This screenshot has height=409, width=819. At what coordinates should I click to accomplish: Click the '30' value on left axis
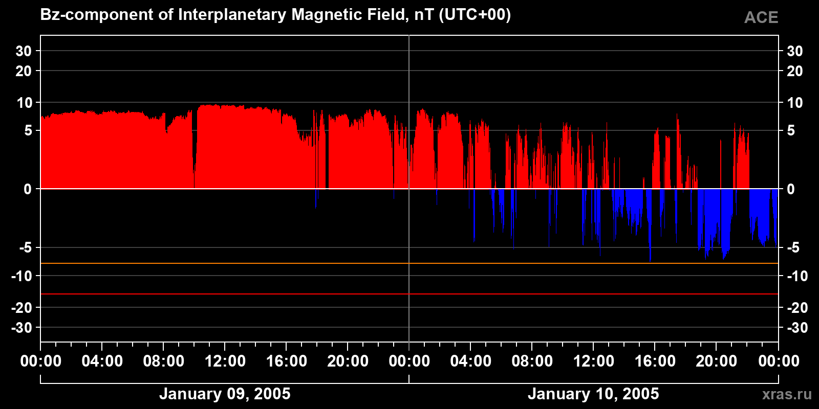click(x=24, y=51)
